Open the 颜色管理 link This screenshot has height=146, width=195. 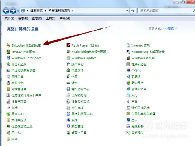click(77, 126)
